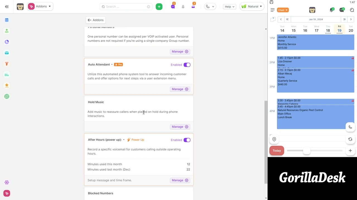This screenshot has width=357, height=200.
Task: Manage Hold Music settings
Action: point(180,127)
